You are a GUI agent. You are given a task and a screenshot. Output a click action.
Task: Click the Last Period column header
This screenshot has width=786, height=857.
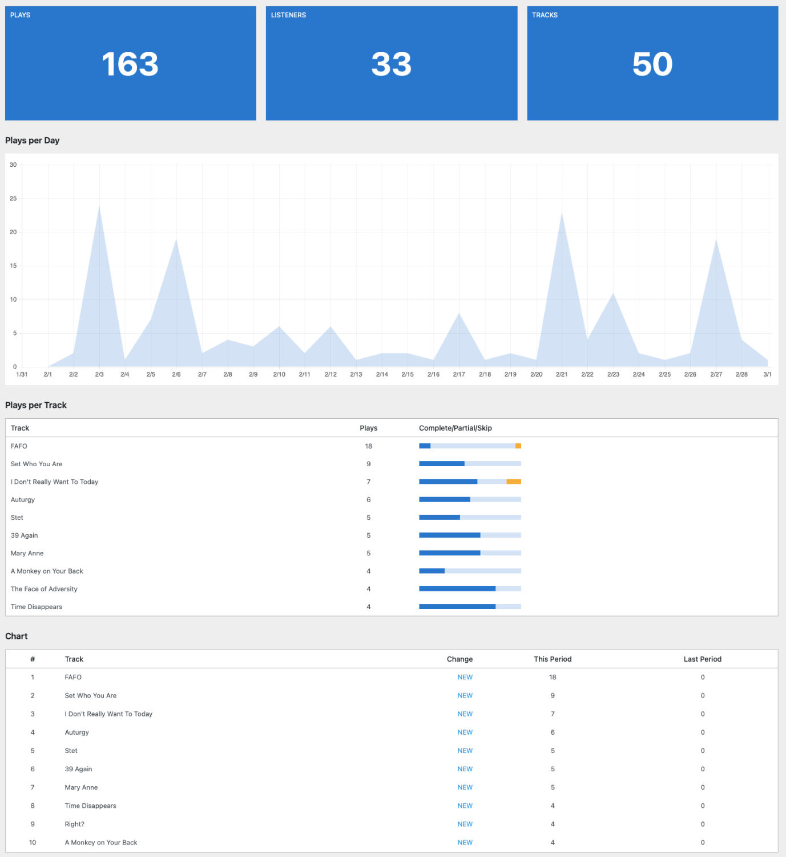[702, 659]
